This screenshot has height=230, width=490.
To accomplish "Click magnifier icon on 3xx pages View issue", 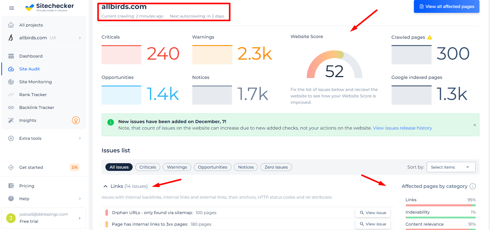I will tap(362, 224).
